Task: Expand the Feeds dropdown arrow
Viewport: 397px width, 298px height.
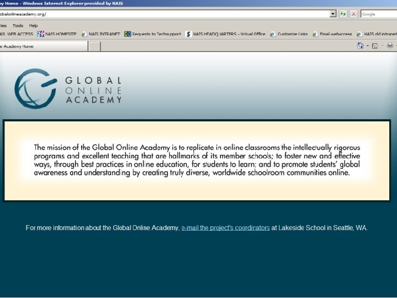Action: pos(382,46)
